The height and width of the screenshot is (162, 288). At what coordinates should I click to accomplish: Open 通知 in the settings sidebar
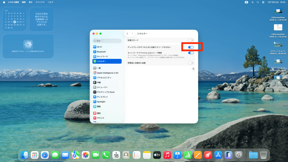tap(107, 113)
